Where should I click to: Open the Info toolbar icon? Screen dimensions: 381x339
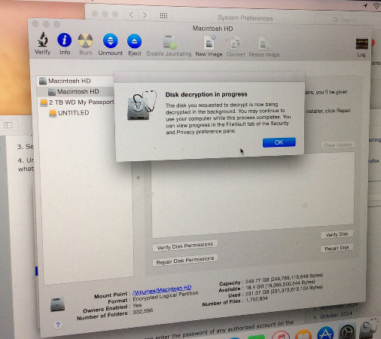65,40
